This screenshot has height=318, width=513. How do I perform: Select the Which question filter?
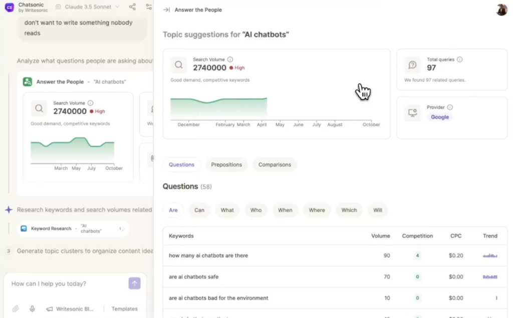pyautogui.click(x=349, y=210)
